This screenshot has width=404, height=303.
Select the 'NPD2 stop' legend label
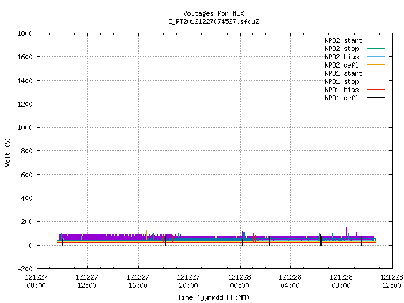coord(342,49)
